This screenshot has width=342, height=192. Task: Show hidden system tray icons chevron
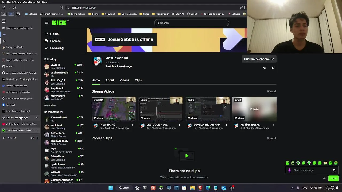[292, 188]
